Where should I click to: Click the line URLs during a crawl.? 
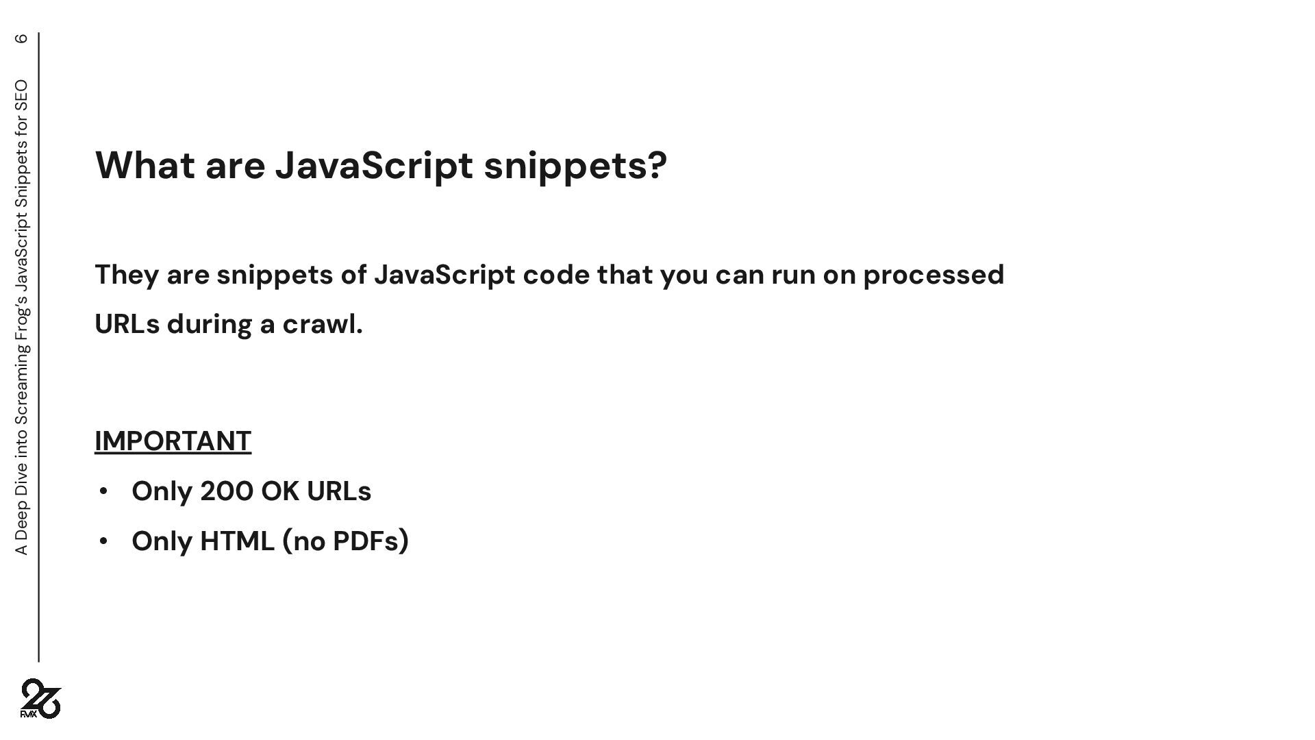click(x=229, y=324)
